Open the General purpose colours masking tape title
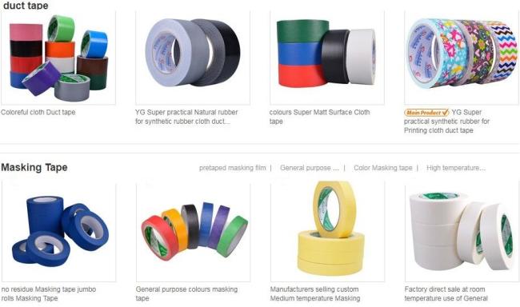The width and height of the screenshot is (520, 307). (x=186, y=293)
